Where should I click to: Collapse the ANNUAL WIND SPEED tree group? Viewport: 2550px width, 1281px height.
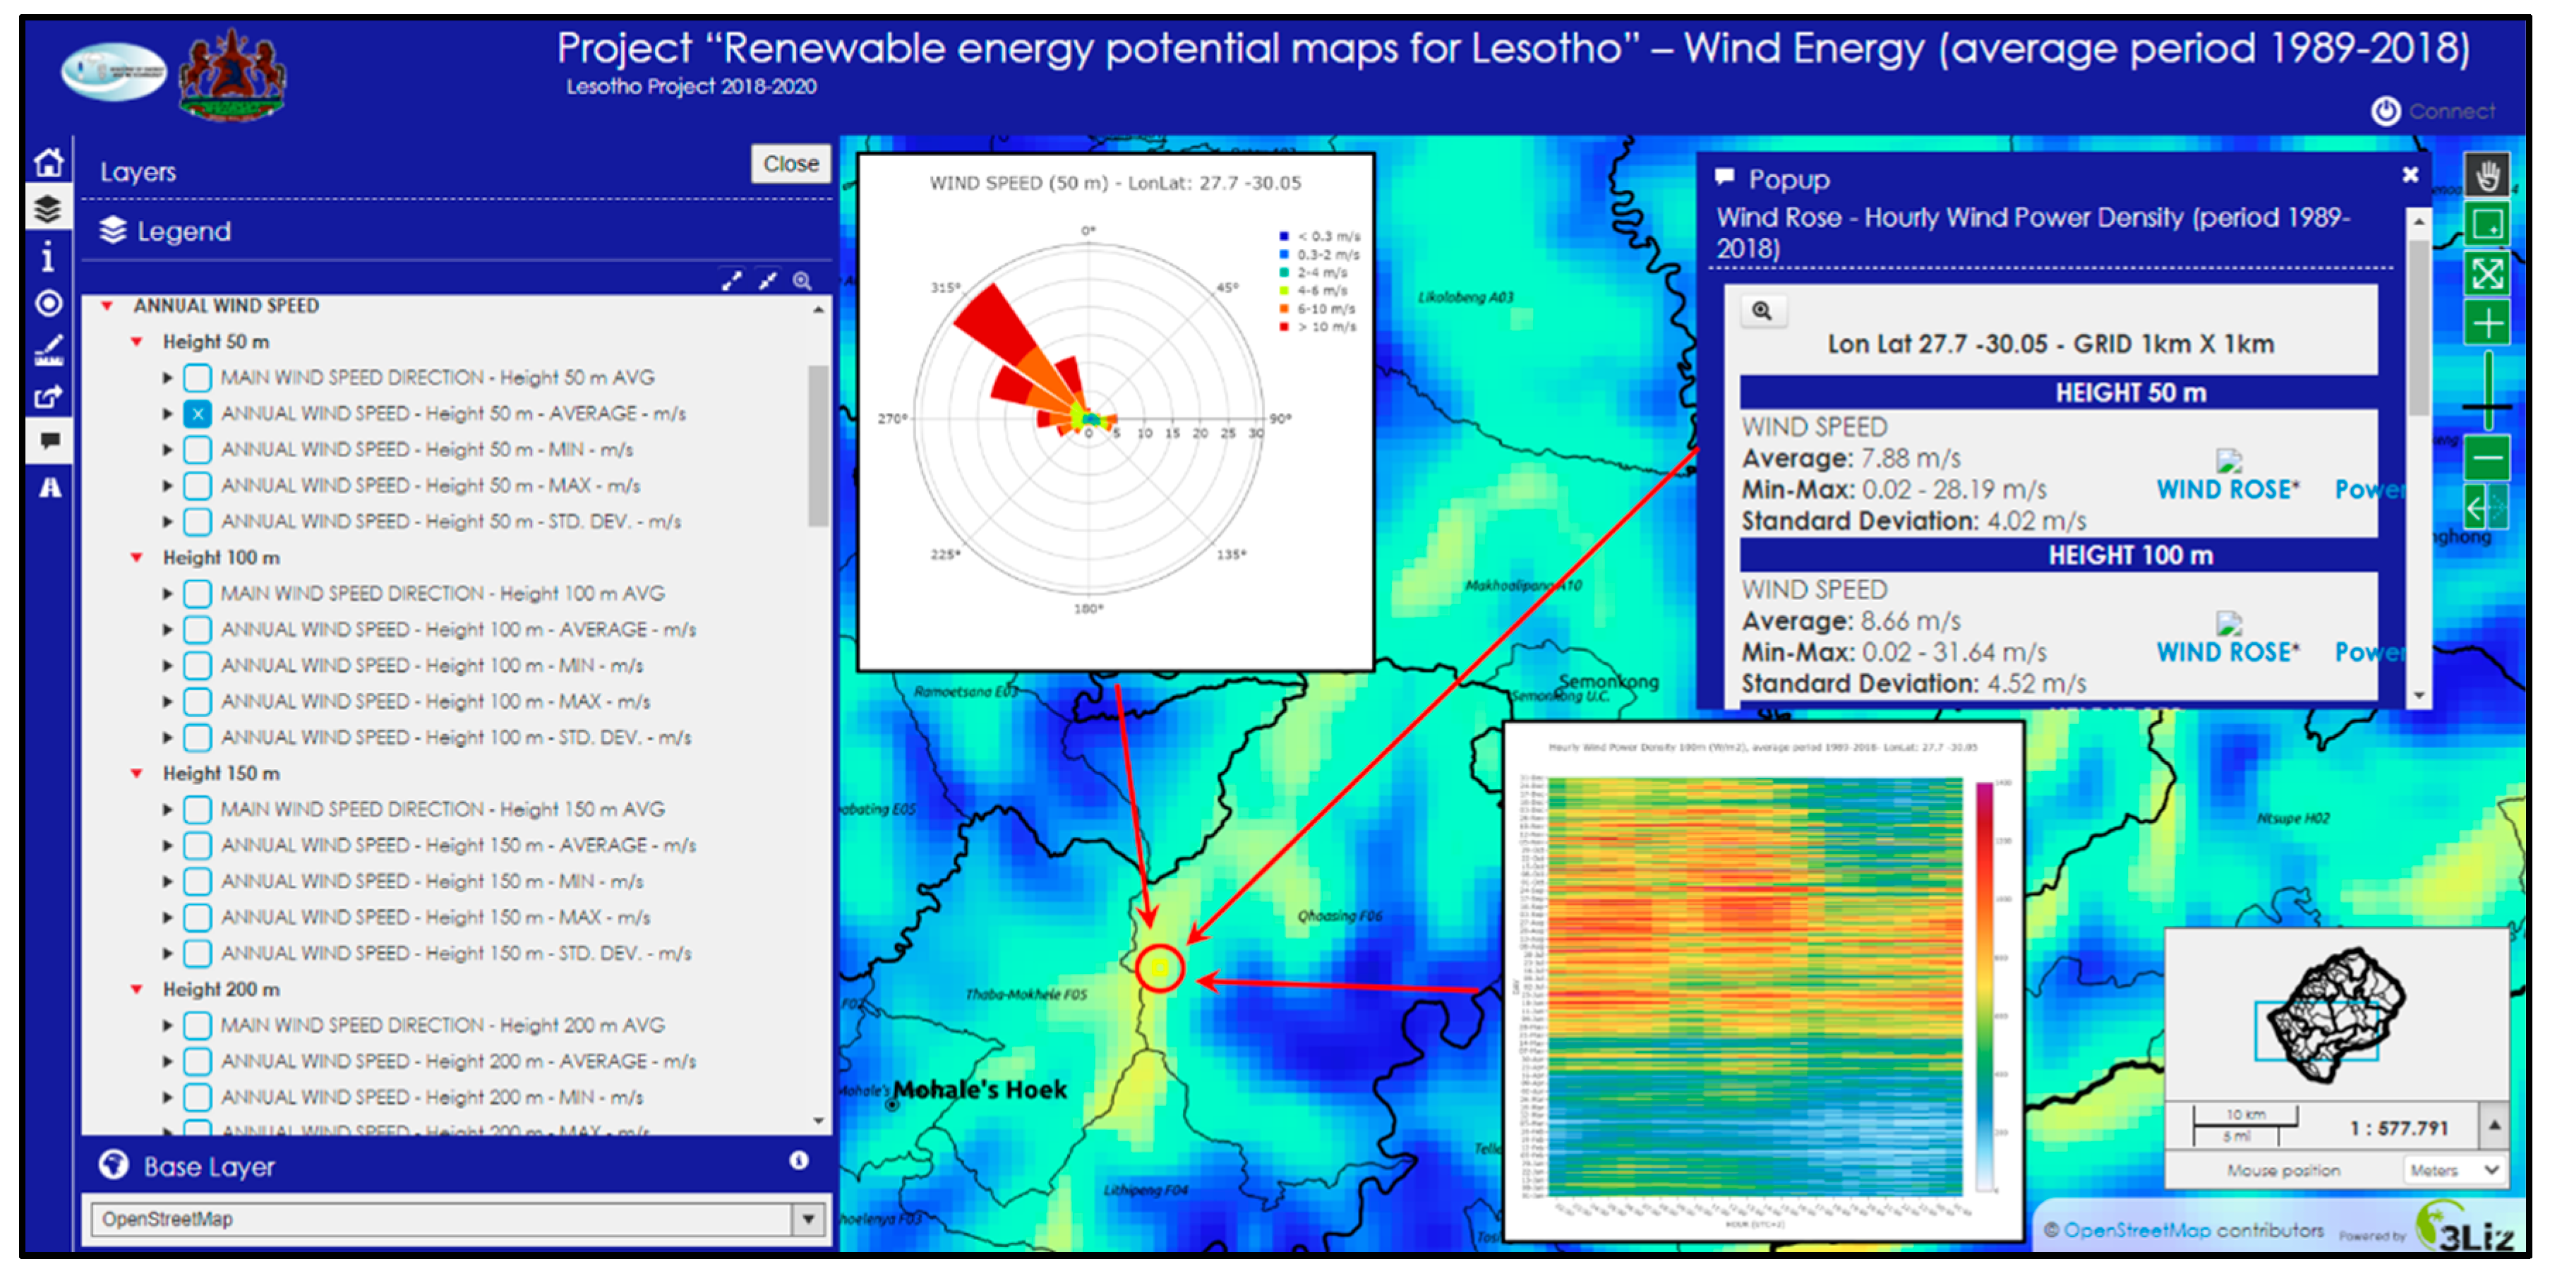pos(106,306)
